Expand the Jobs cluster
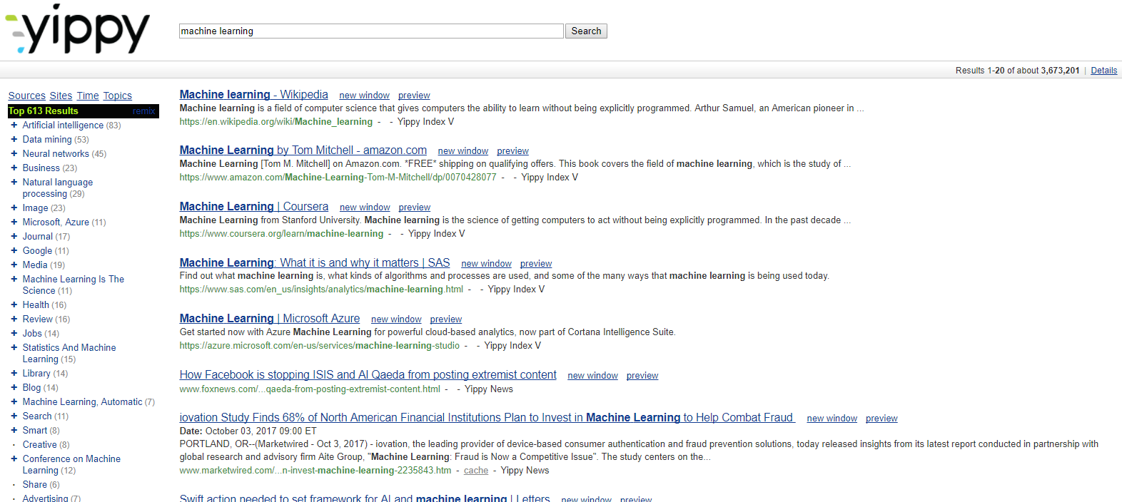Viewport: 1122px width, 502px height. (14, 333)
